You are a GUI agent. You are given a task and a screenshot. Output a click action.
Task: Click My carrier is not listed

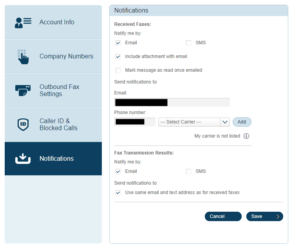[217, 136]
